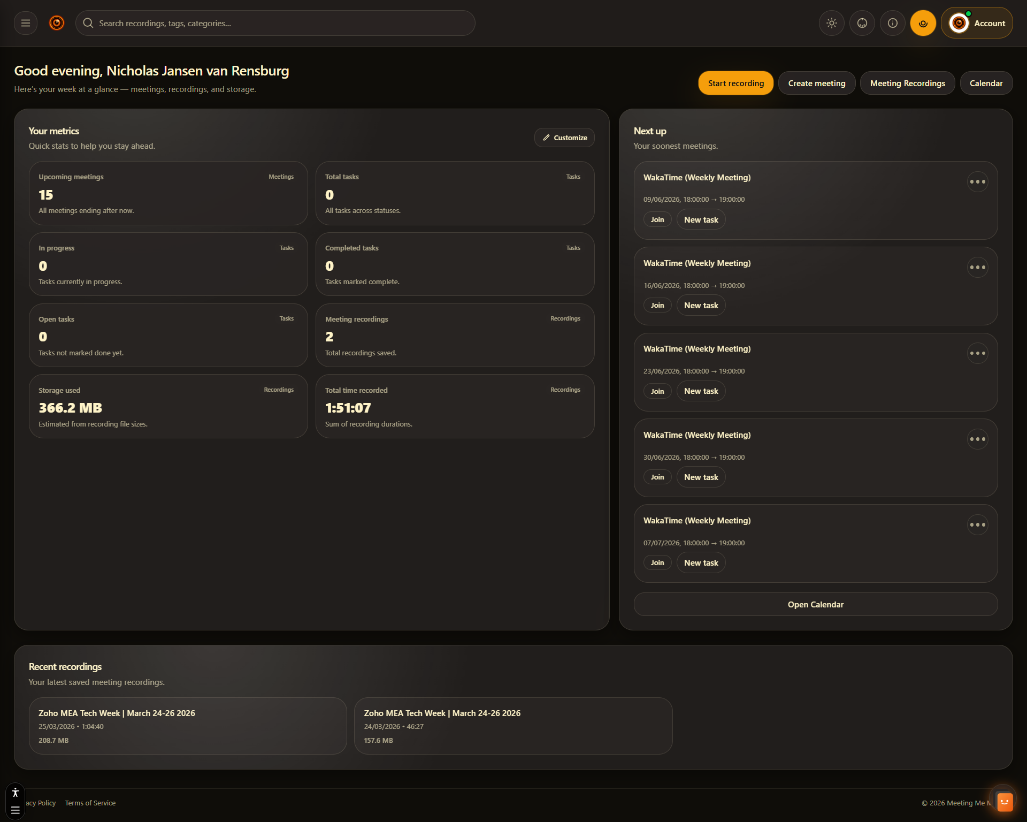The width and height of the screenshot is (1027, 822).
Task: Join the 23/06/2026 WakaTime meeting
Action: pos(657,391)
